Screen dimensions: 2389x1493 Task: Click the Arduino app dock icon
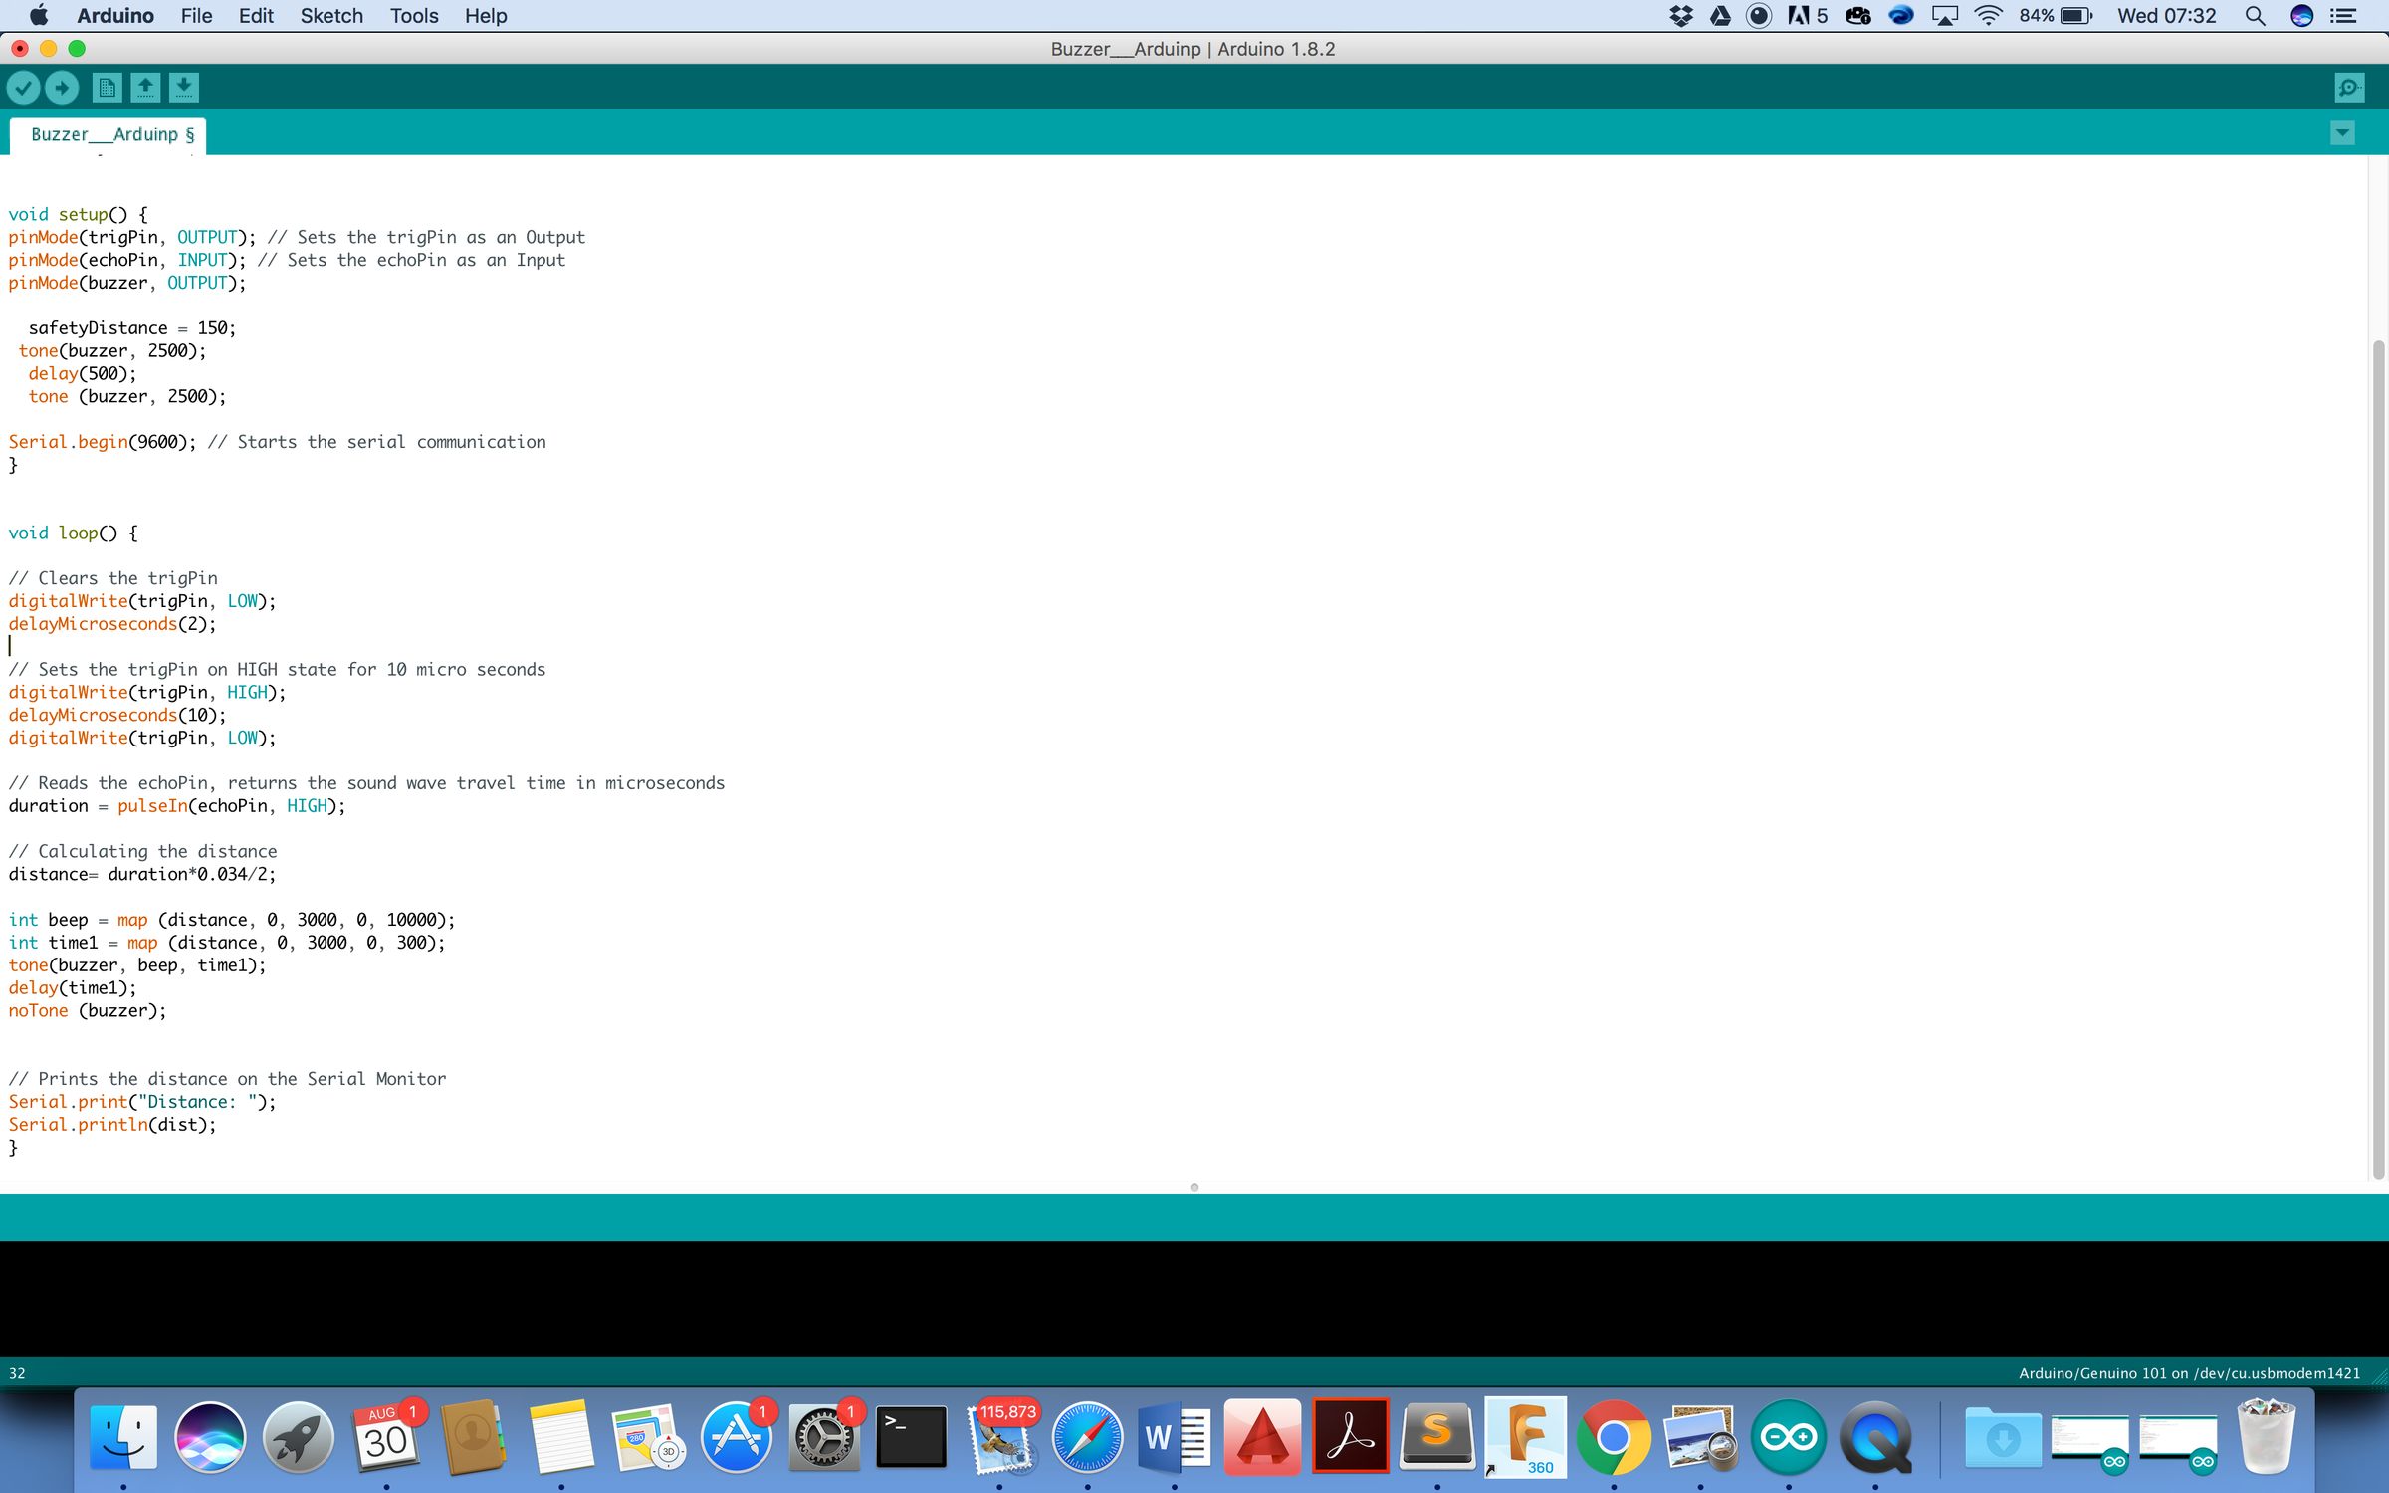tap(1788, 1437)
